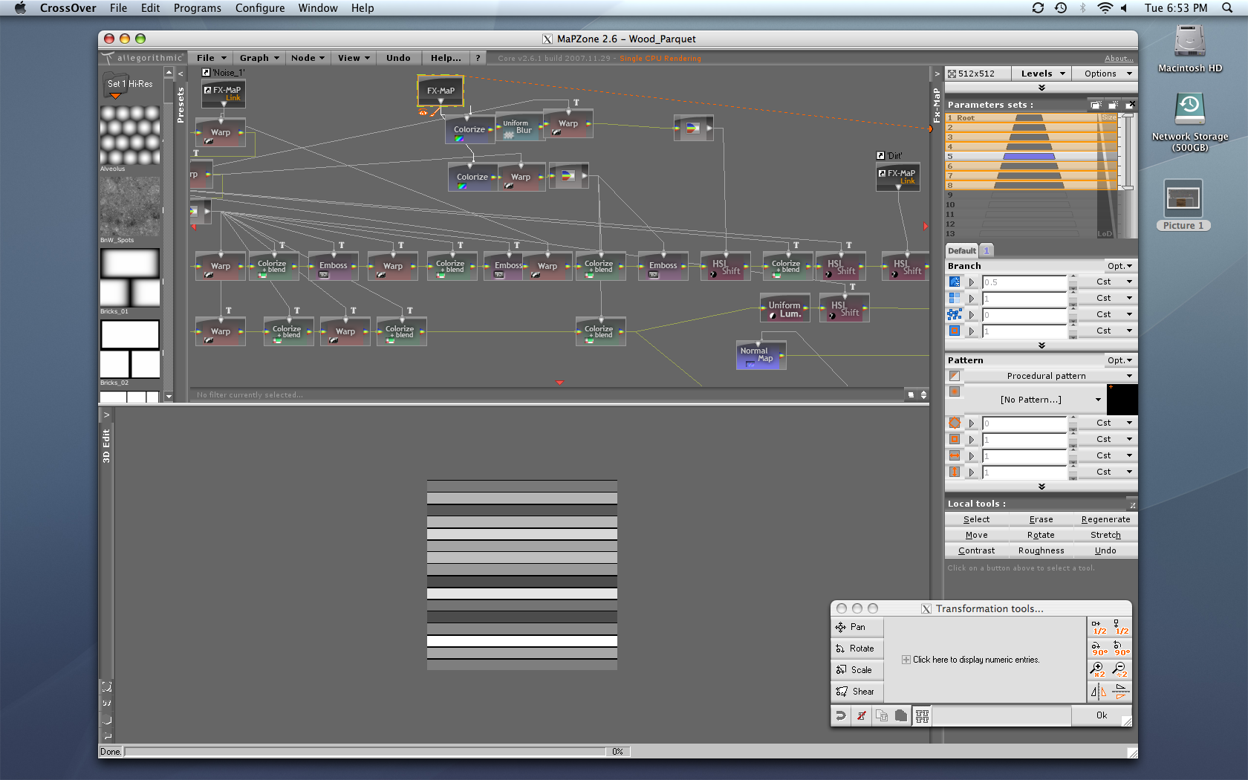Open the Node menu
Image resolution: width=1248 pixels, height=780 pixels.
click(x=308, y=58)
